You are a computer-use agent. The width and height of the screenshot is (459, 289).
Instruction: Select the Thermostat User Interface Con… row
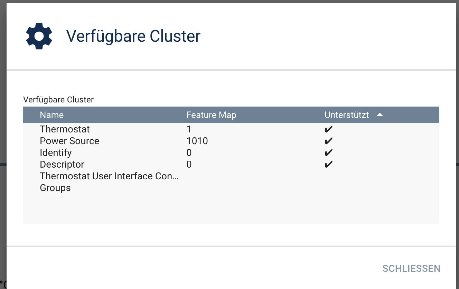[x=109, y=176]
